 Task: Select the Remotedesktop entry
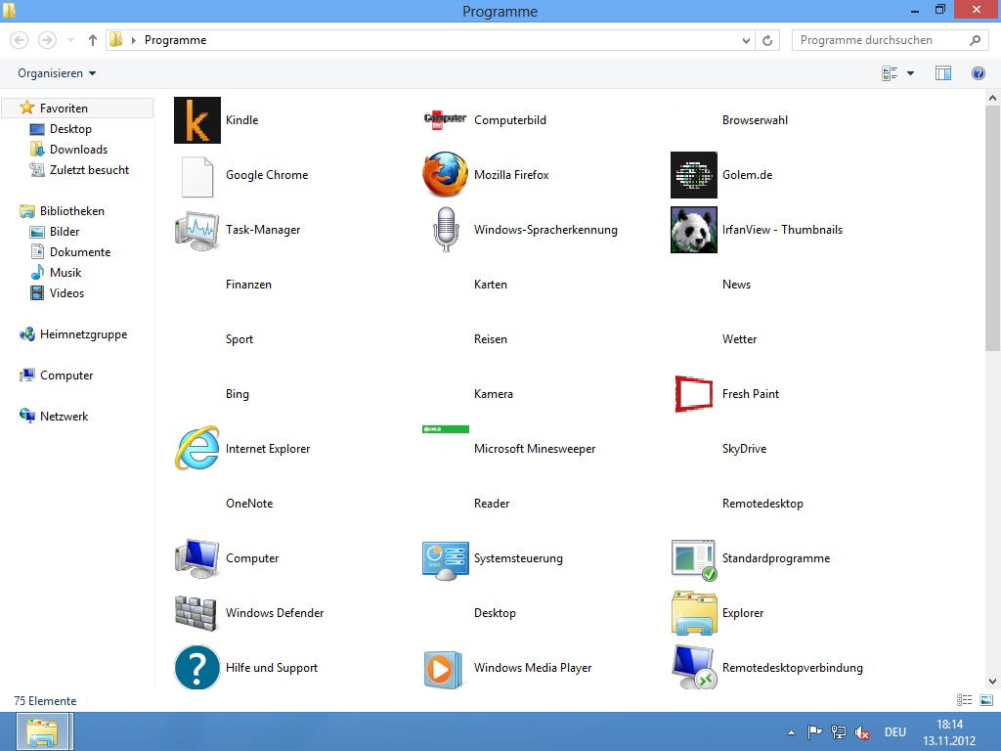(762, 504)
